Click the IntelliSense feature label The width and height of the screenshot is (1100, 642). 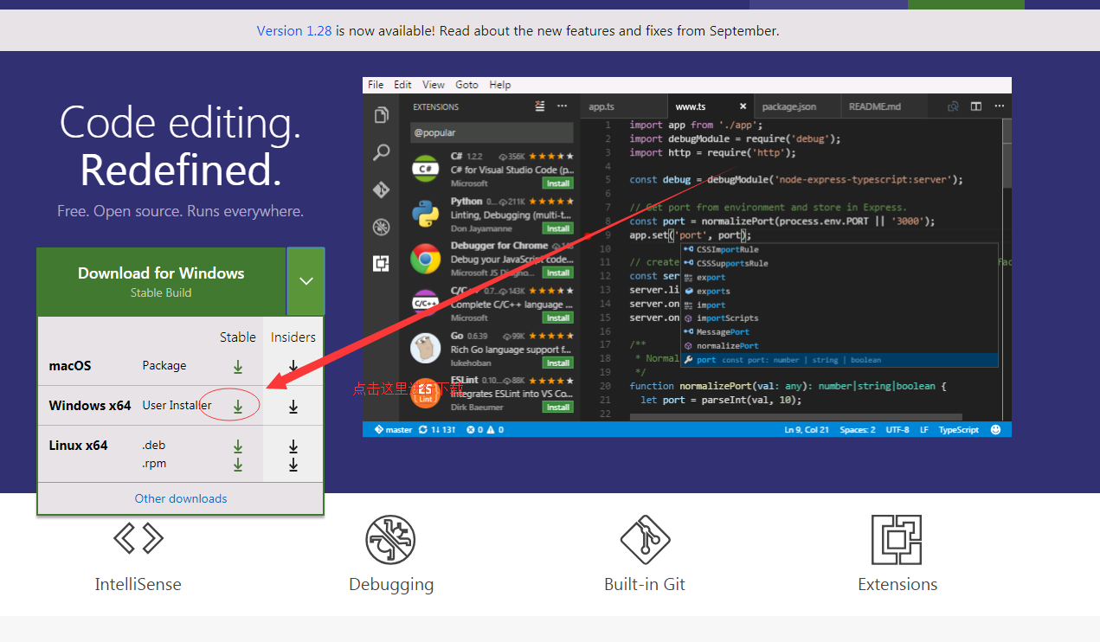138,584
